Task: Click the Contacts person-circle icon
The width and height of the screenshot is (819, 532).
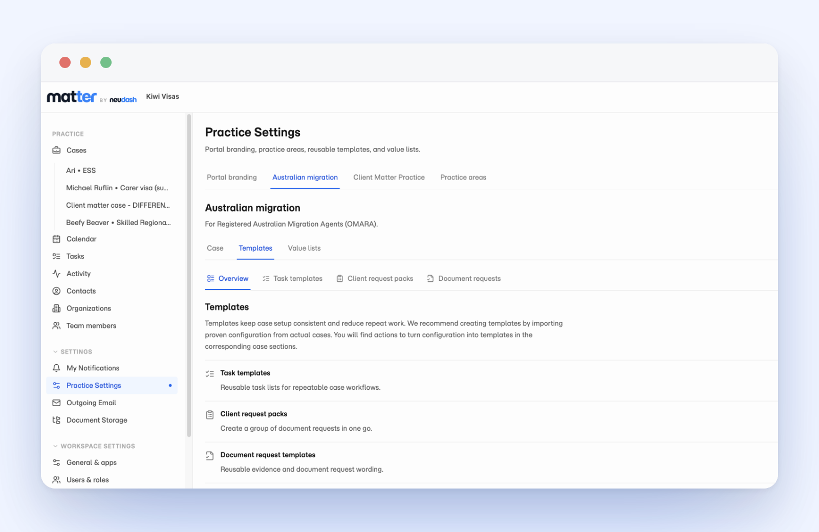Action: point(56,291)
